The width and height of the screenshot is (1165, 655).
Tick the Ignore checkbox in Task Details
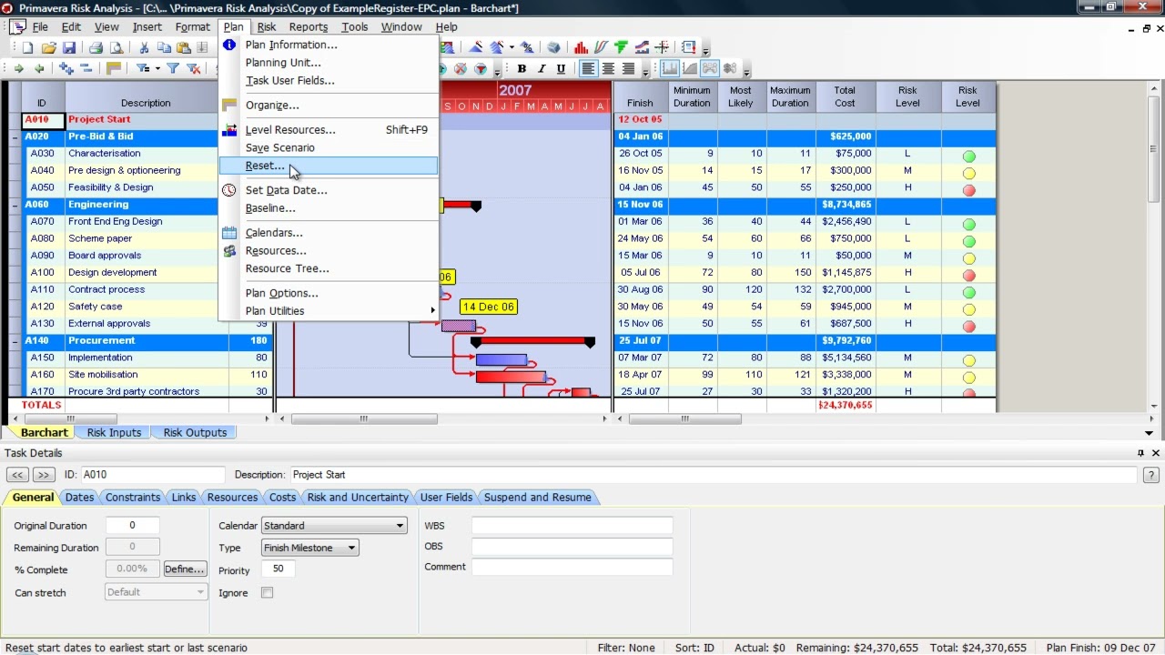pos(267,592)
